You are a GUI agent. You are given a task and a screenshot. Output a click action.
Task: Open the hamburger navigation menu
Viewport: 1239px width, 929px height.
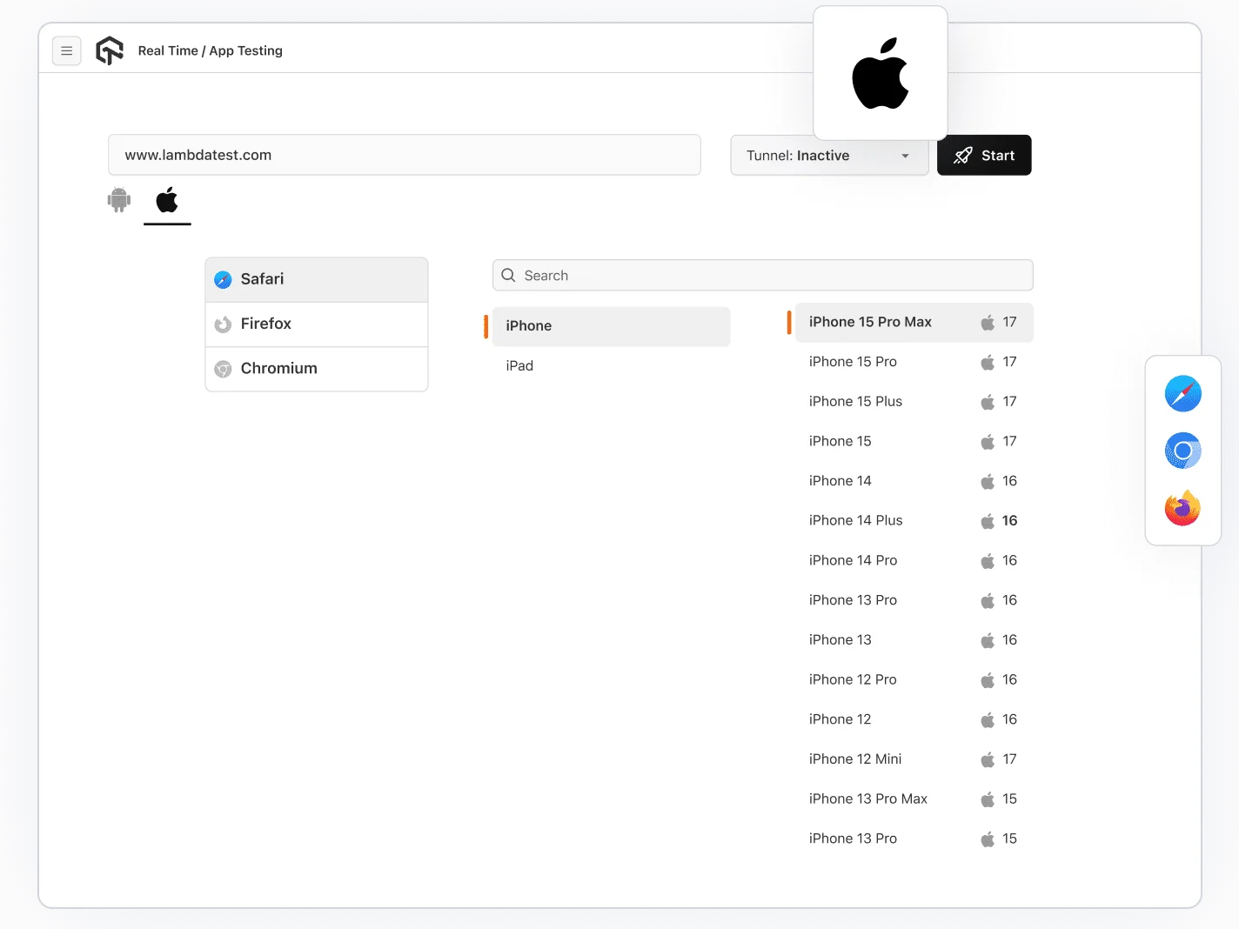point(66,50)
